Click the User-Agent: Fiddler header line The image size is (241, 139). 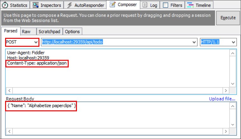click(x=26, y=53)
